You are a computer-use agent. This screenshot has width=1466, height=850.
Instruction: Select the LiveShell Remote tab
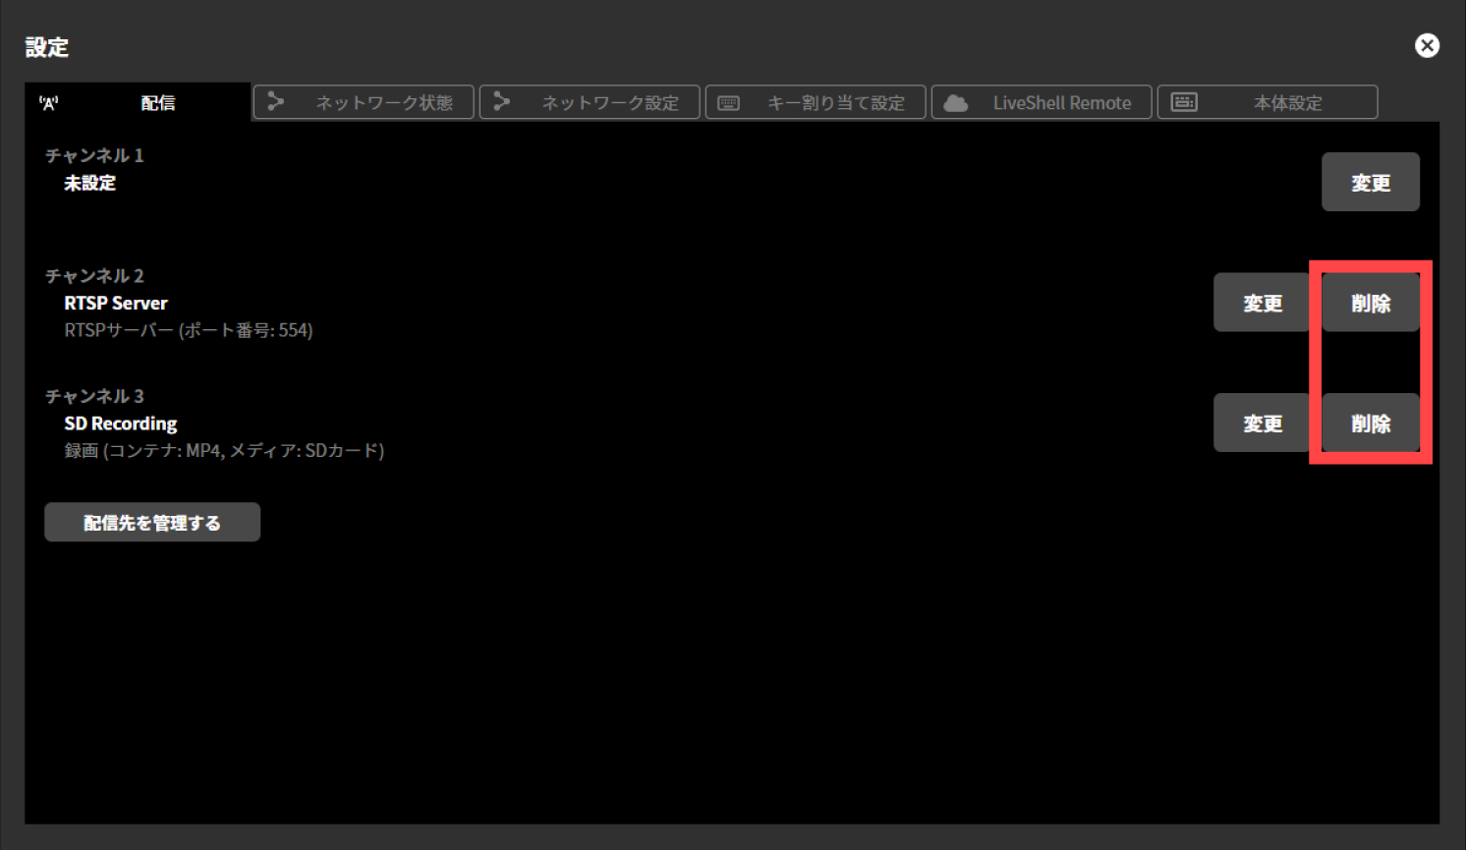point(1042,101)
